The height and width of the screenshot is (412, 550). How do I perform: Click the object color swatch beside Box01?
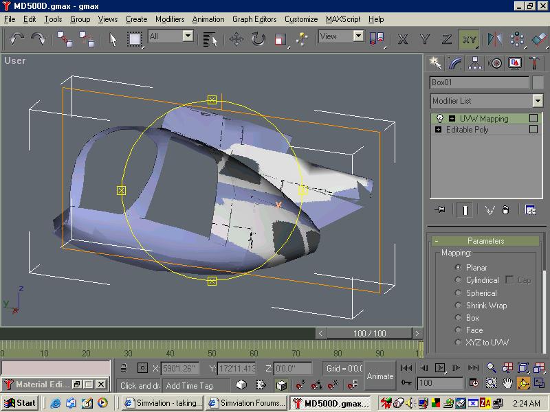pos(537,82)
